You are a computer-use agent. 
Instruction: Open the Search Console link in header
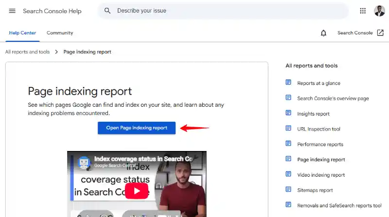tap(355, 33)
